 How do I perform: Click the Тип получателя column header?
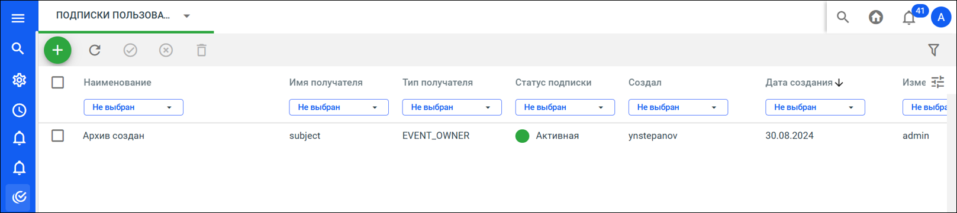click(x=437, y=83)
